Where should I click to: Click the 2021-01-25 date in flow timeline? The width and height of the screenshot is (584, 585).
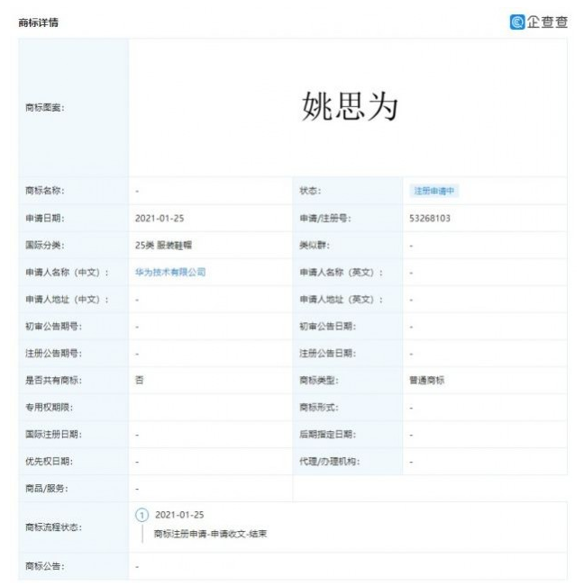180,515
